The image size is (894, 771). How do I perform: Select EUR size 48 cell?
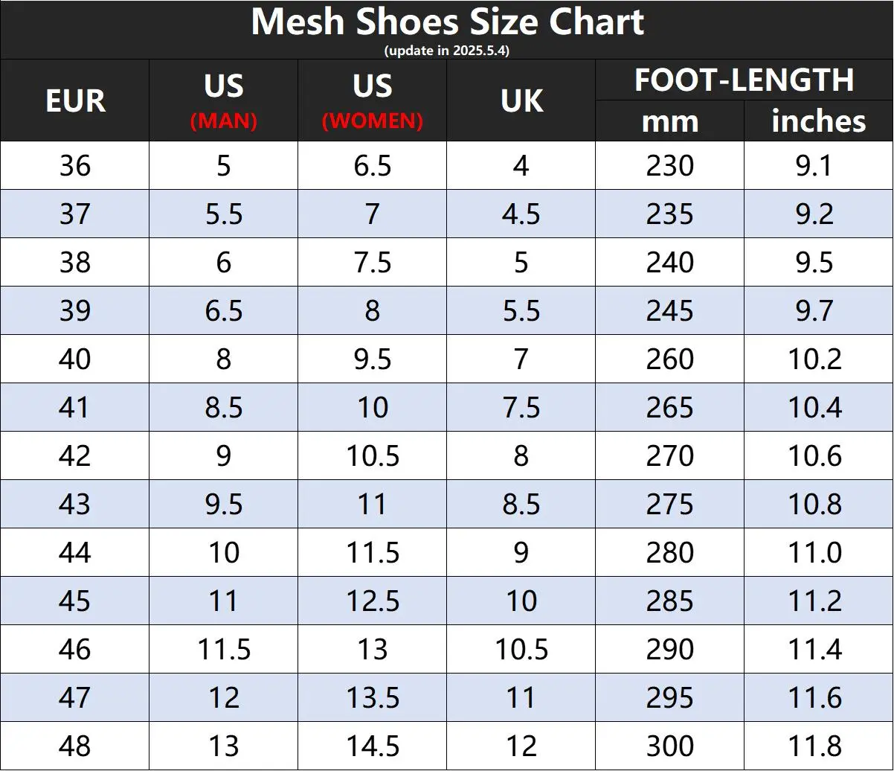coord(75,746)
